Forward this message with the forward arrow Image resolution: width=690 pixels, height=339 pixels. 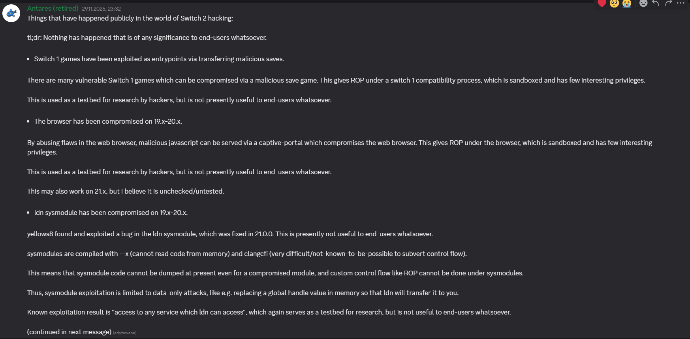pos(668,4)
